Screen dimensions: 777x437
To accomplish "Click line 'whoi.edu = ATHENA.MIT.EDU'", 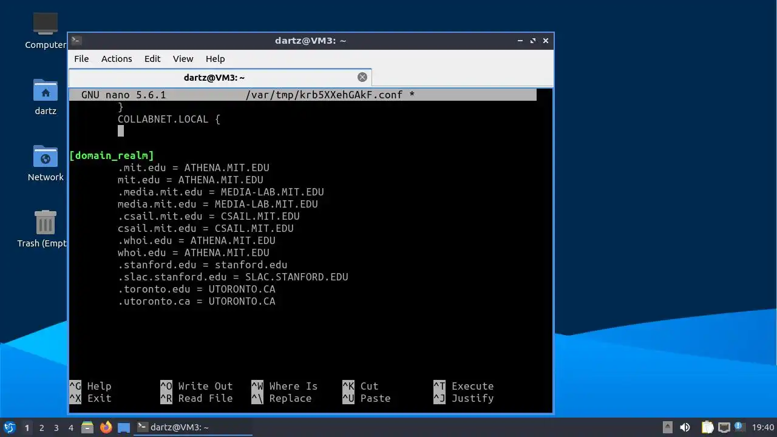I will pyautogui.click(x=193, y=252).
